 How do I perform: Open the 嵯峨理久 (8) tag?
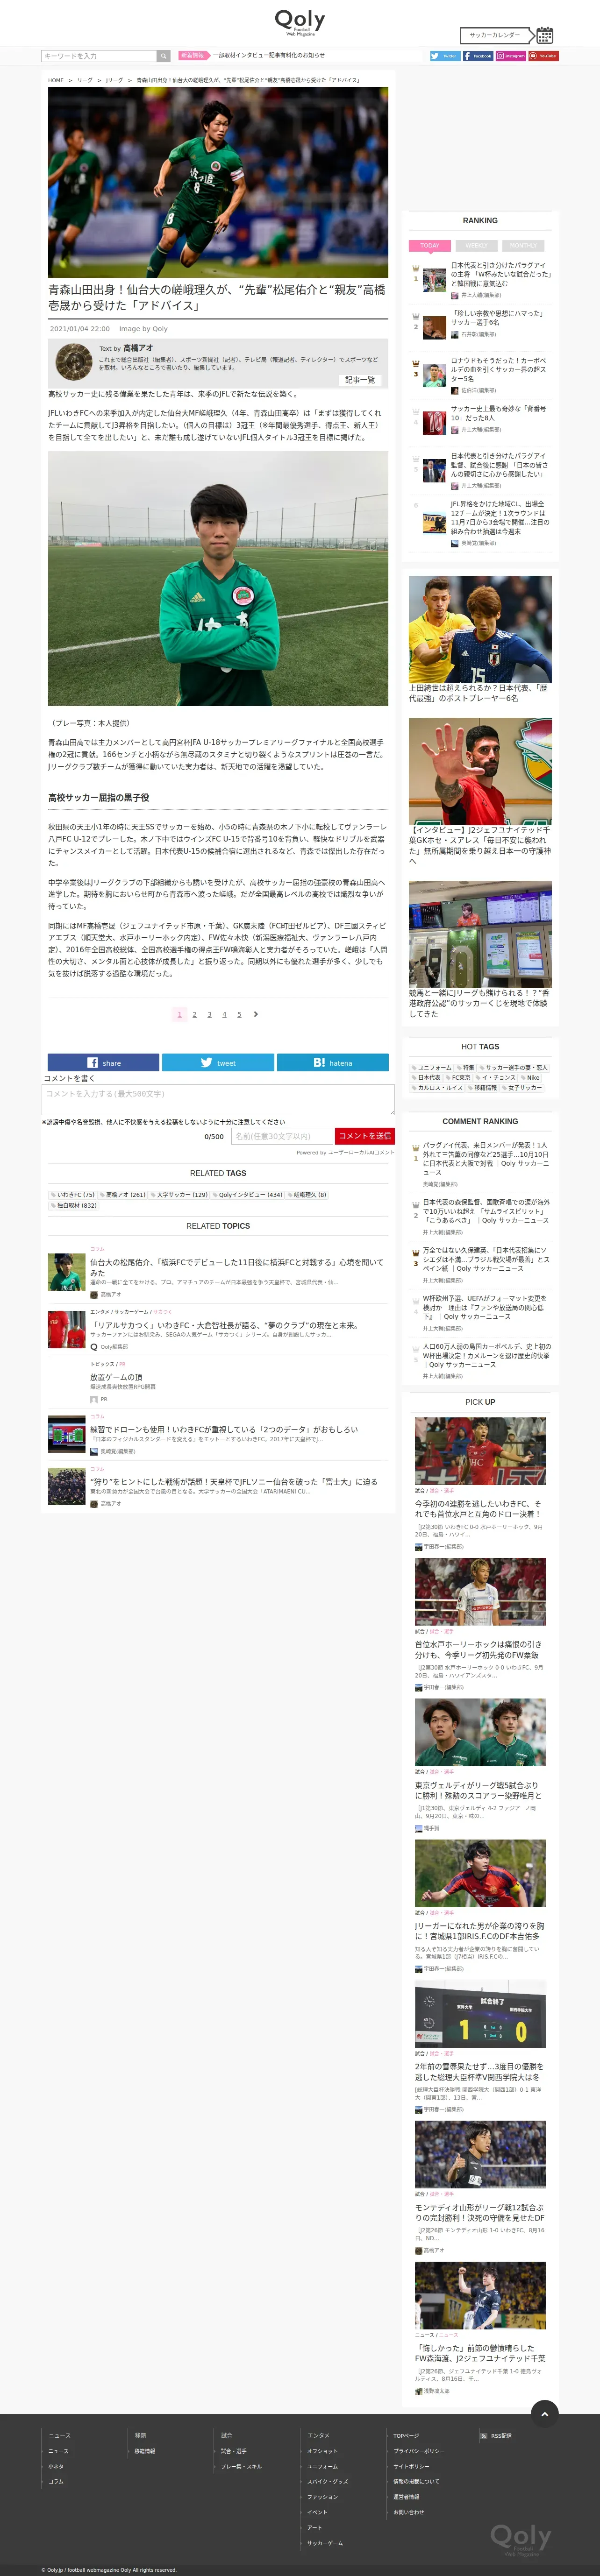(307, 1194)
